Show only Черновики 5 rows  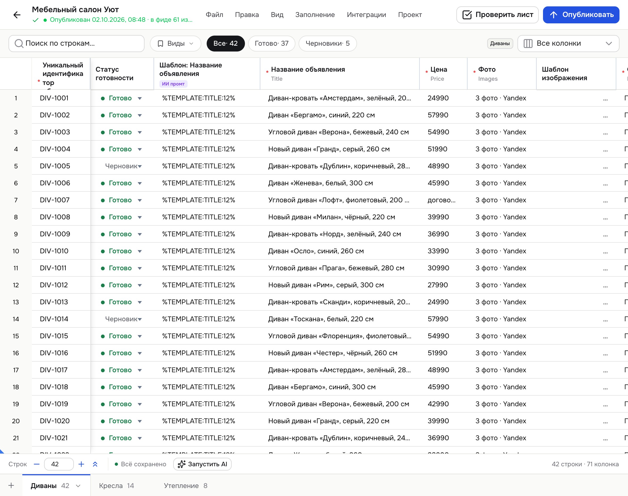click(x=328, y=44)
